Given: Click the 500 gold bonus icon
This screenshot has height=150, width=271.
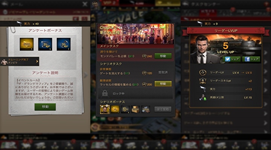Looking at the screenshot, I should tap(27, 44).
